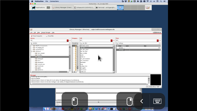Open the red View filter dropdown

(x=158, y=41)
